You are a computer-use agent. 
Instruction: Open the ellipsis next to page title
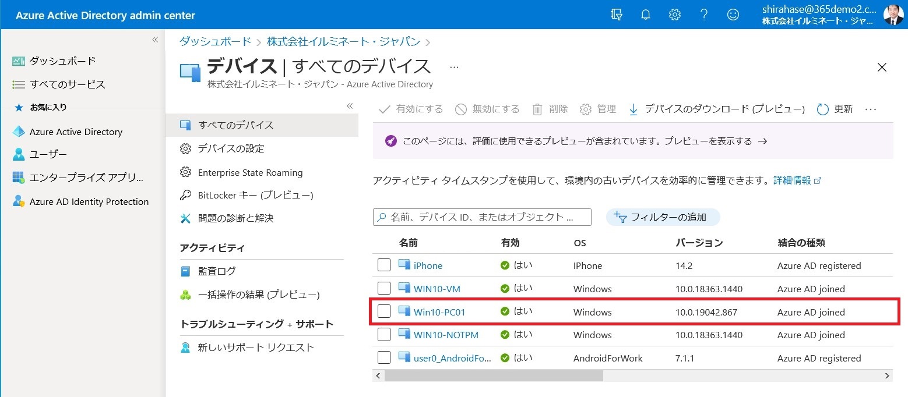[455, 67]
